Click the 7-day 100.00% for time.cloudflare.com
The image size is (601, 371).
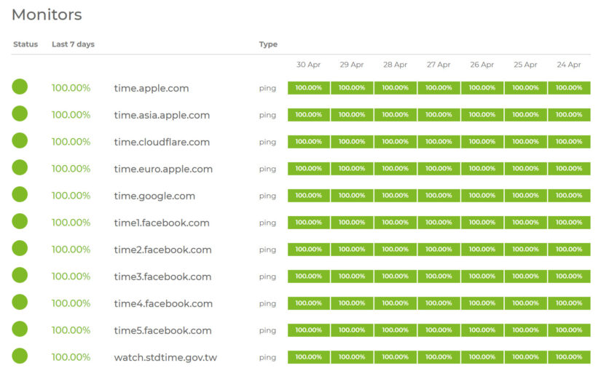coord(71,142)
